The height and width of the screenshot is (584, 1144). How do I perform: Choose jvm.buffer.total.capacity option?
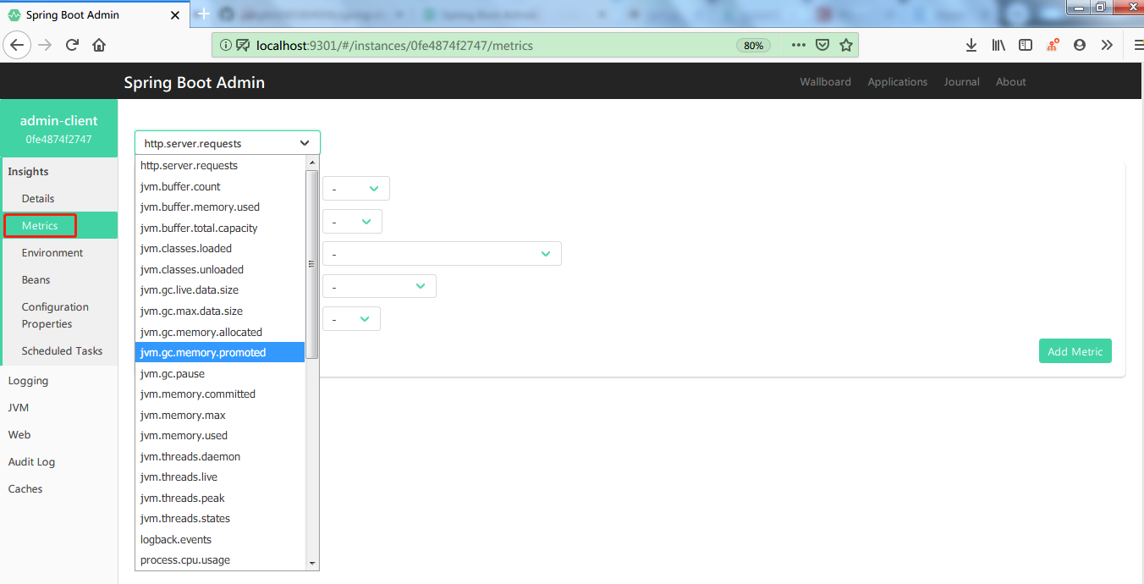pyautogui.click(x=220, y=228)
